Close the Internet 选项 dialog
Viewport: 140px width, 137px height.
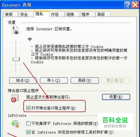[135, 5]
